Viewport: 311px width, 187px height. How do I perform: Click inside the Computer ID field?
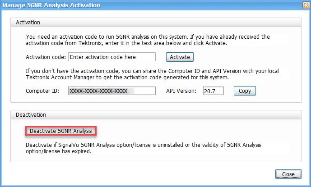tap(111, 91)
